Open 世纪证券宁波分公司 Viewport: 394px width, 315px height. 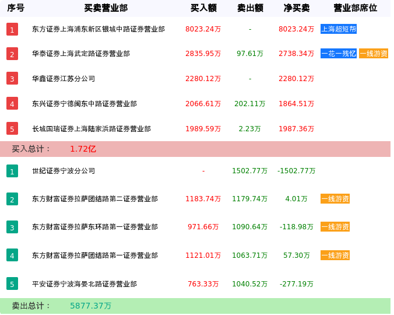64,171
